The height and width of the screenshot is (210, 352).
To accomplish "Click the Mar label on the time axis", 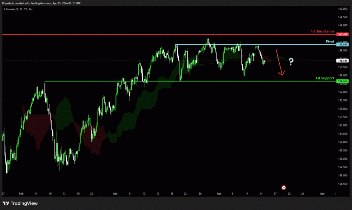I will tap(115, 194).
